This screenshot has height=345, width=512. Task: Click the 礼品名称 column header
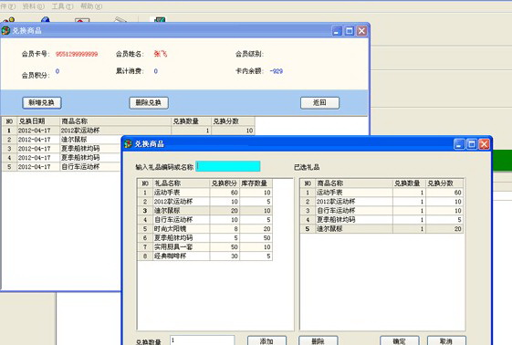click(182, 183)
